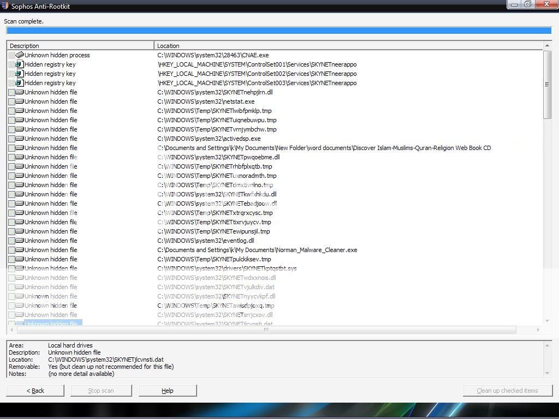Check the box for SKYNETwdxxnois.dll
This screenshot has height=419, width=559.
[11, 278]
